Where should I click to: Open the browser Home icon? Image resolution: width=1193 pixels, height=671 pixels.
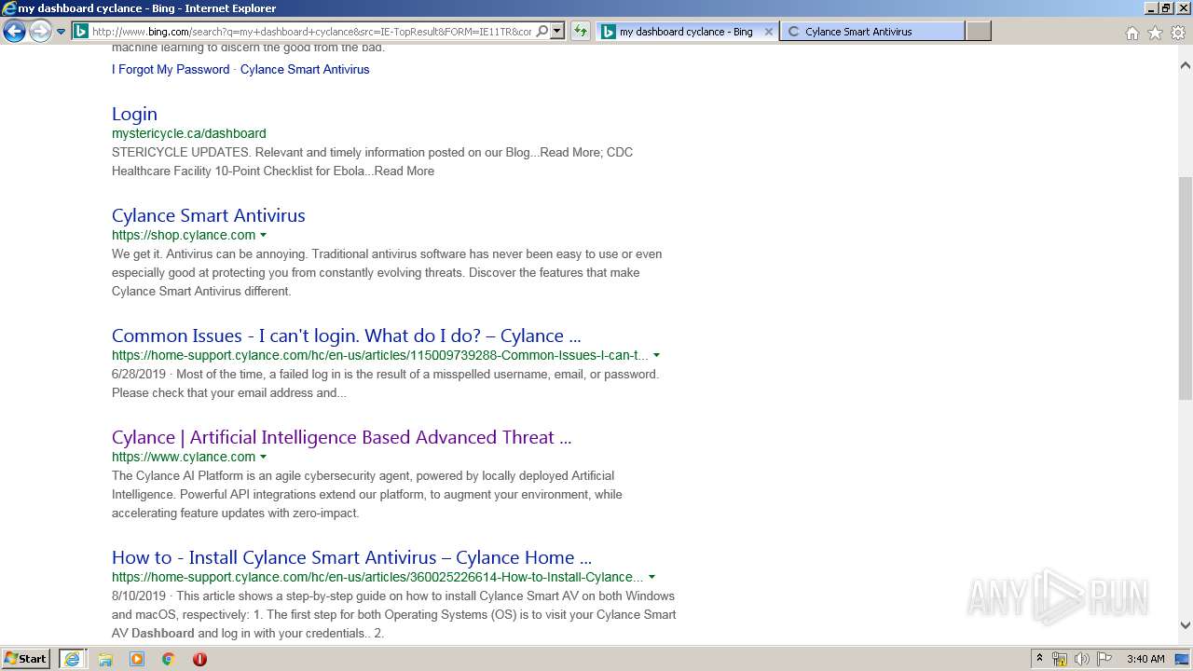(x=1131, y=33)
